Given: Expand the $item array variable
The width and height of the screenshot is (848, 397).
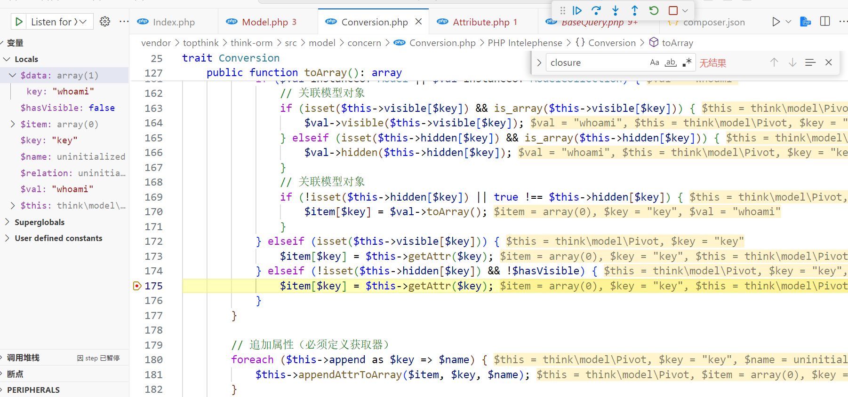Looking at the screenshot, I should [12, 124].
